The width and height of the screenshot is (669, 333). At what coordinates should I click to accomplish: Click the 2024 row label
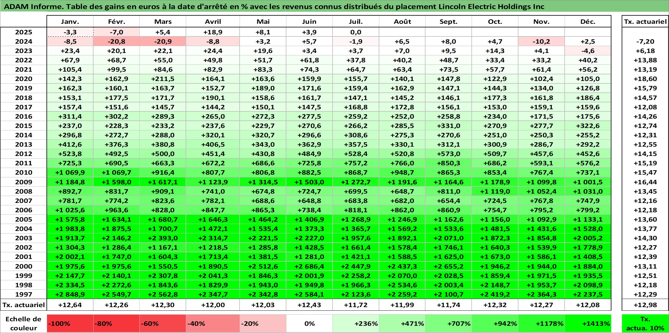(24, 42)
